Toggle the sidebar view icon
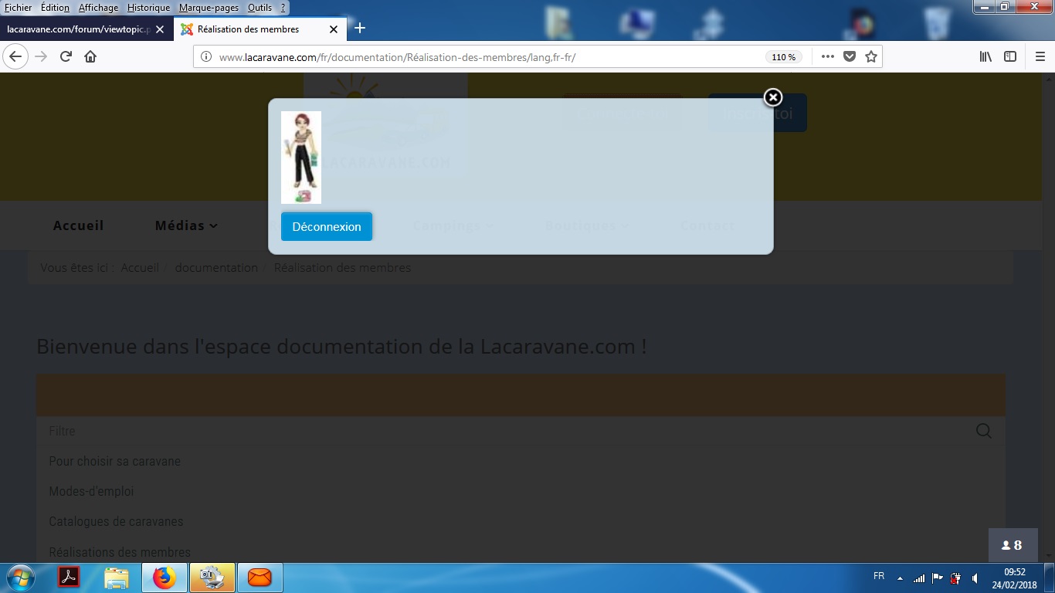 click(1009, 56)
